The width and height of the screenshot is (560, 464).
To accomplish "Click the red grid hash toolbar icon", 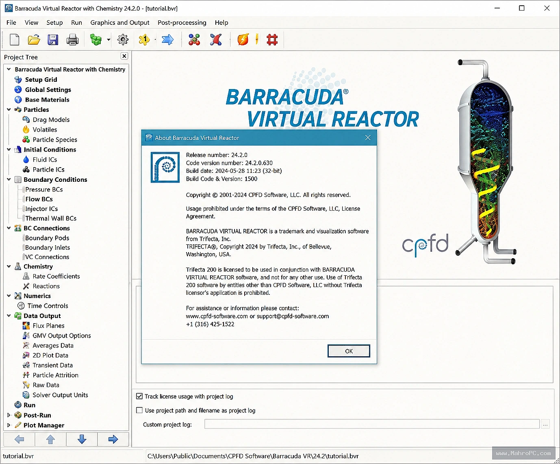I will coord(272,39).
